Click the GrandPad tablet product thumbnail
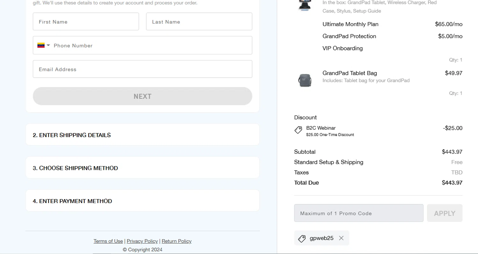This screenshot has height=254, width=478. coord(305,5)
